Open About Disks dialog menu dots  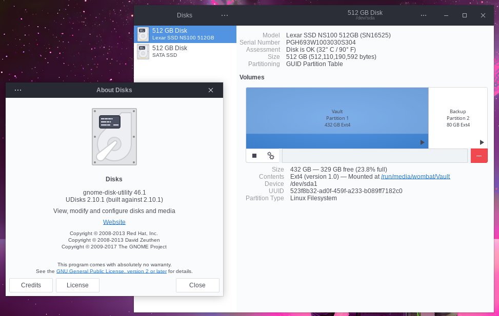click(x=18, y=90)
